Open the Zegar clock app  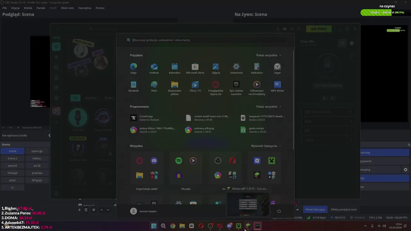click(277, 69)
